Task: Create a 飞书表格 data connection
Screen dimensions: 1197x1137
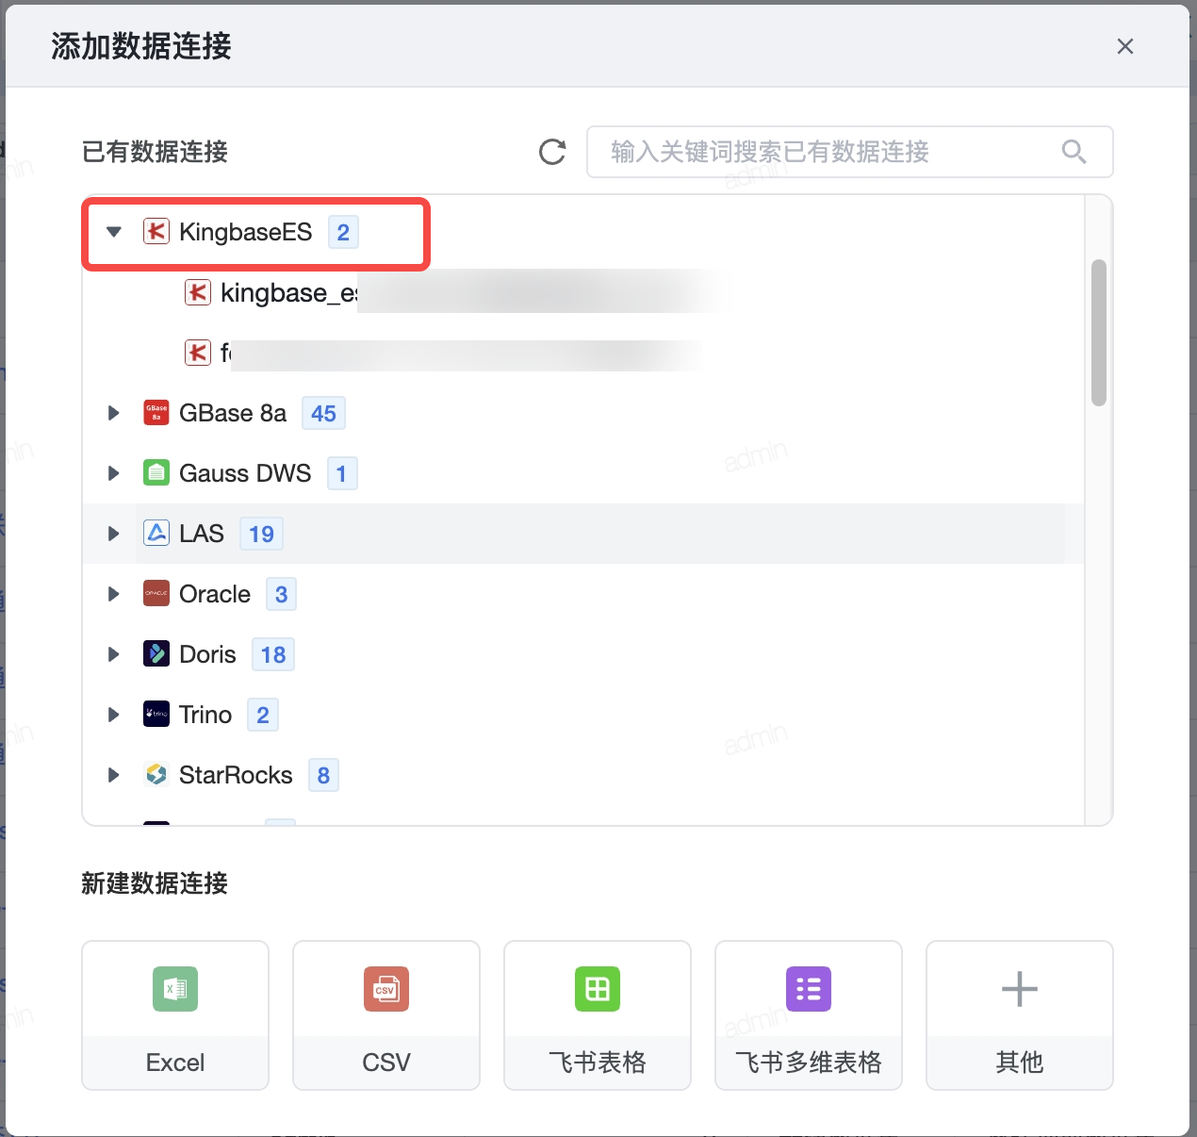Action: (x=598, y=1015)
